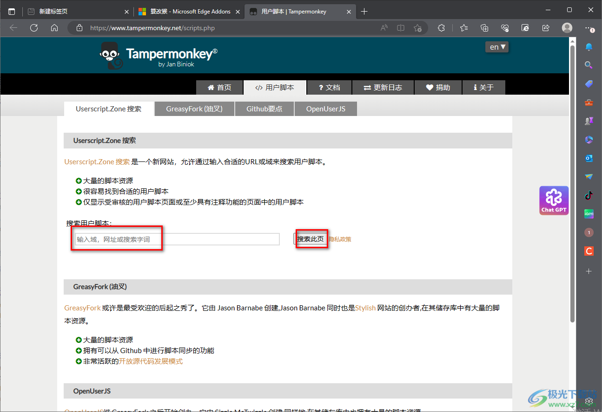Screen dimensions: 602x412
Task: Select 用户脚本 nav item
Action: 275,87
